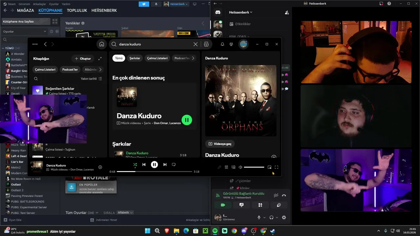Show more search filter chips arrow
Viewport: 420px width, 236px height.
point(193,58)
